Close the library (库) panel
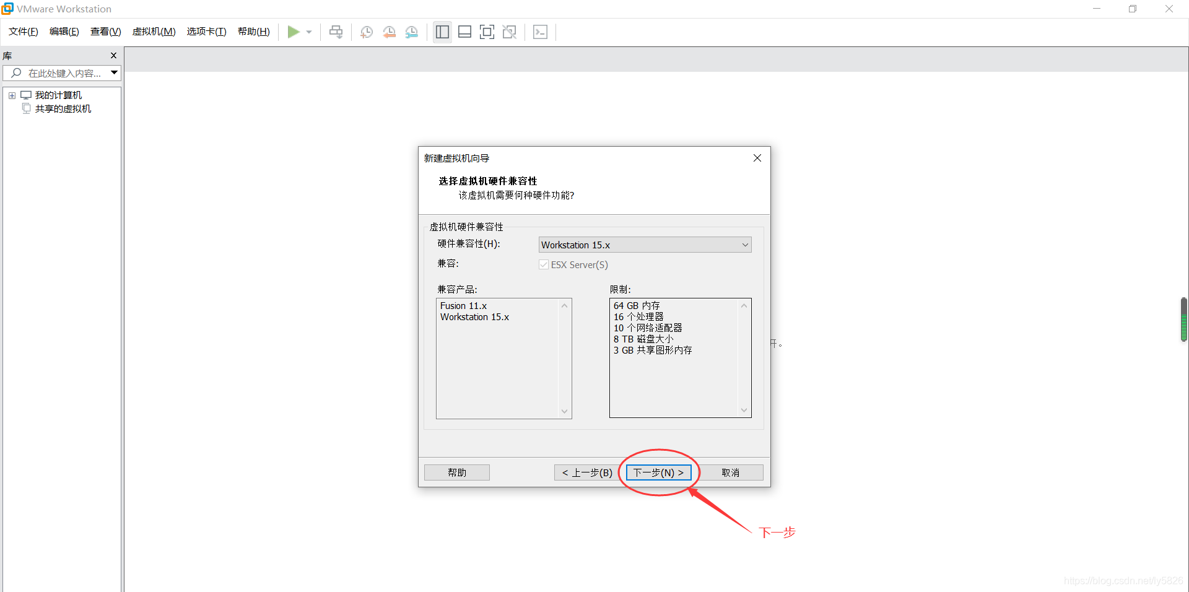Image resolution: width=1189 pixels, height=592 pixels. tap(113, 56)
